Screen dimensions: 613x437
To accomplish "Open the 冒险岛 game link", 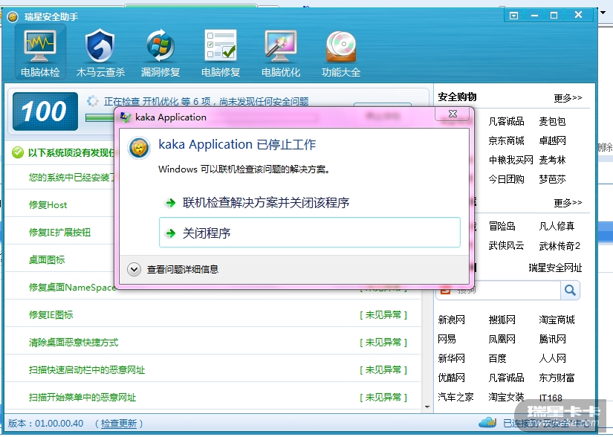I will [502, 227].
